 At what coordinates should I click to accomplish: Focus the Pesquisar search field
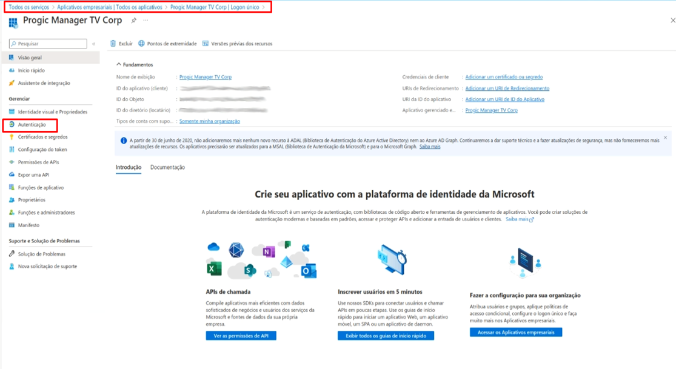coord(48,44)
